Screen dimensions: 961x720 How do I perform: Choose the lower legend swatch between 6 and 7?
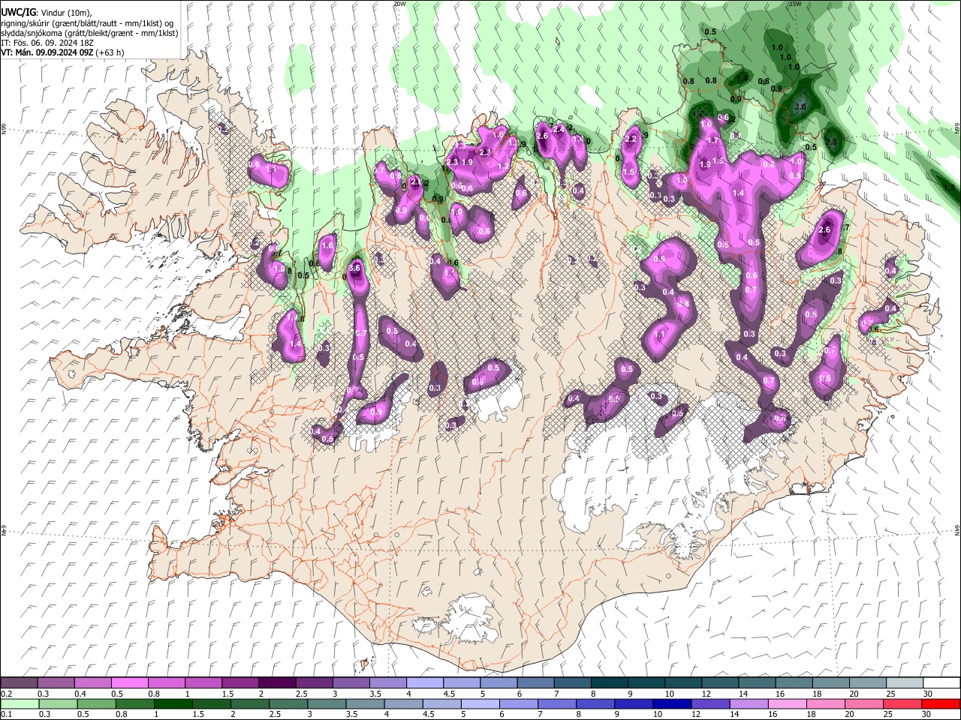pos(518,703)
